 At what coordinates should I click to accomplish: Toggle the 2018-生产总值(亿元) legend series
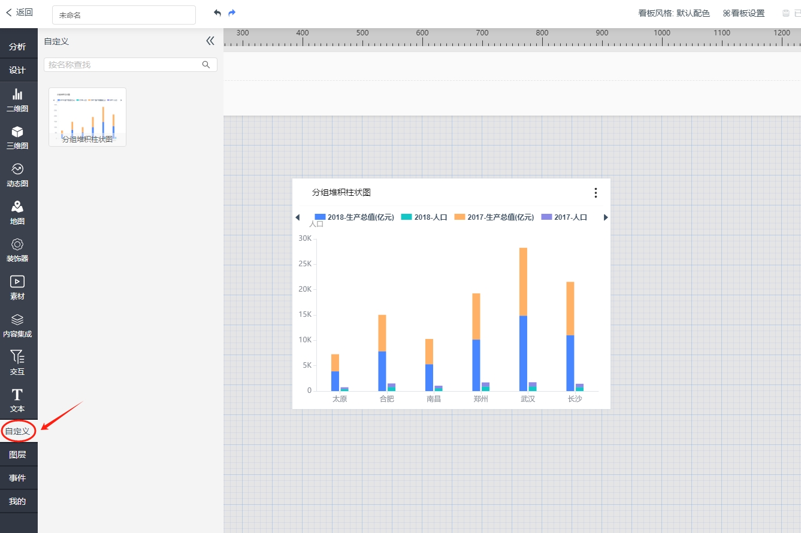click(354, 217)
